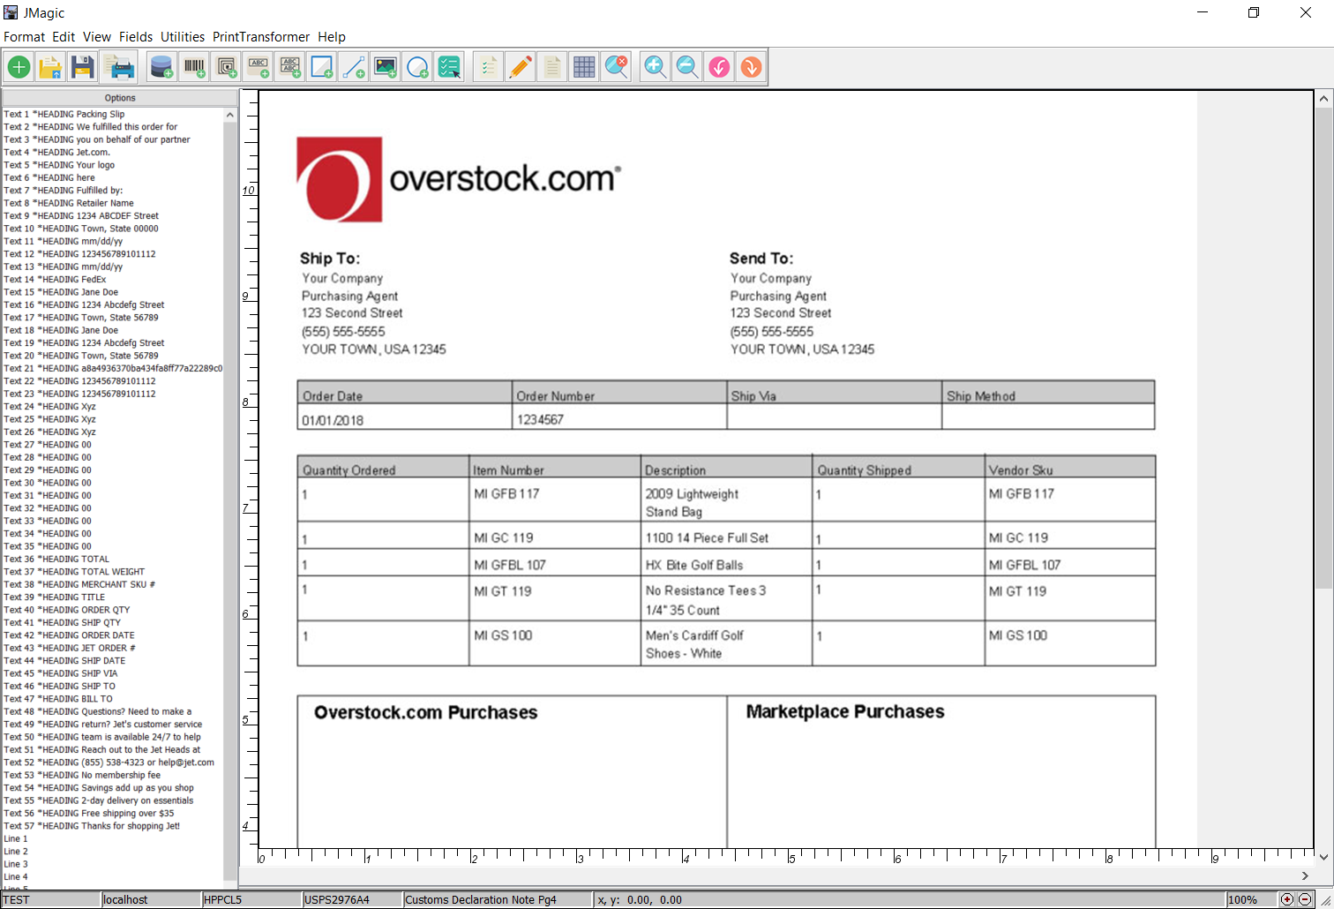The width and height of the screenshot is (1334, 909).
Task: Click the green plus New document icon
Action: click(19, 67)
